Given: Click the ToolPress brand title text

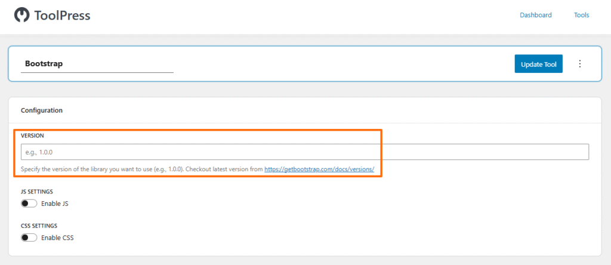Looking at the screenshot, I should 62,16.
